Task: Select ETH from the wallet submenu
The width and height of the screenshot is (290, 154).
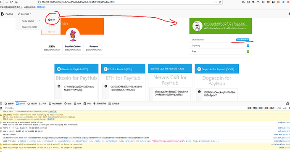Action: point(52,20)
